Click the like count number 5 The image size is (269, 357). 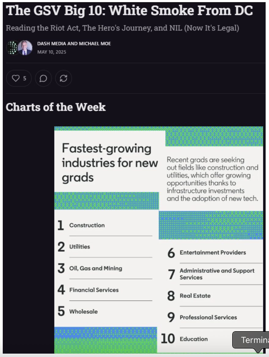pyautogui.click(x=24, y=78)
